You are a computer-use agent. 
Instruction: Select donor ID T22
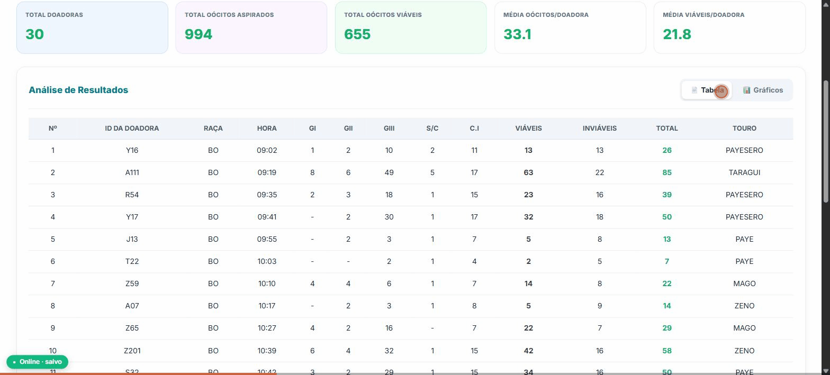tap(132, 262)
